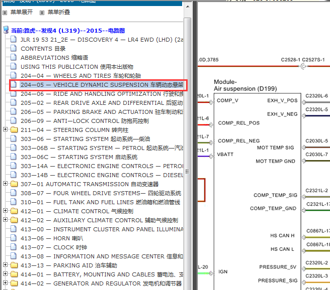Click folder icon of 307-01 AUTOMATIC TRANSMISSION
This screenshot has height=290, width=330.
(x=14, y=184)
